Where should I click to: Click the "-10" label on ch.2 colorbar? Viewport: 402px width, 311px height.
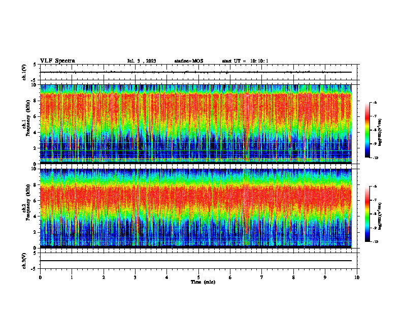375,242
